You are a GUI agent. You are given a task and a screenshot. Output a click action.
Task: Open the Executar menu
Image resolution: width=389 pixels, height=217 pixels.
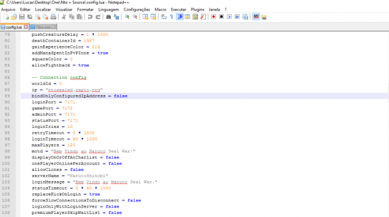pyautogui.click(x=178, y=10)
